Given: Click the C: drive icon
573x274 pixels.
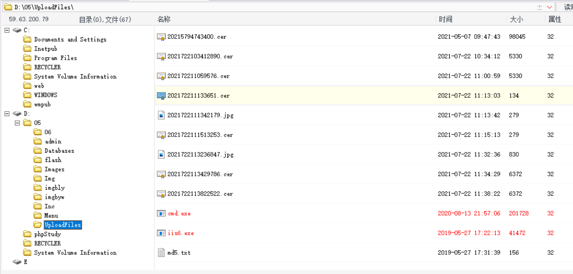Looking at the screenshot, I should (x=17, y=30).
